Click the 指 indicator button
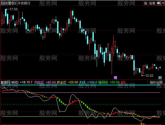Screen dimensions: 165x125 point(145,3)
